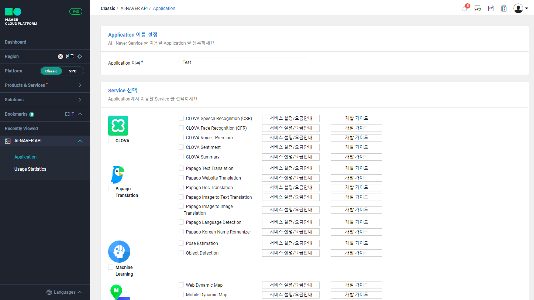The width and height of the screenshot is (534, 300).
Task: Enable CLOVA Summary checkbox
Action: click(x=181, y=157)
